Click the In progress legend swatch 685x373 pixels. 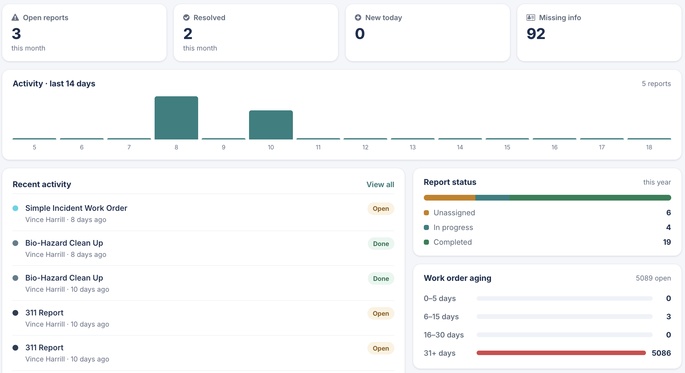[x=426, y=227]
